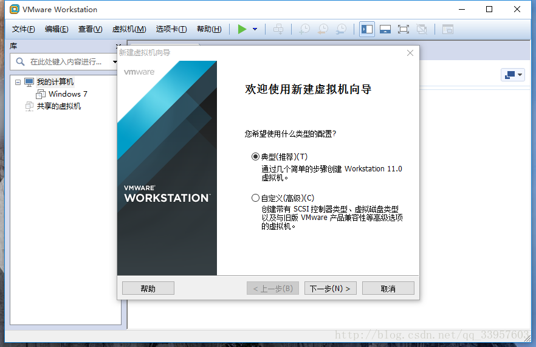Click the VMware Workstation title bar logo
This screenshot has height=347, width=536.
tap(15, 9)
